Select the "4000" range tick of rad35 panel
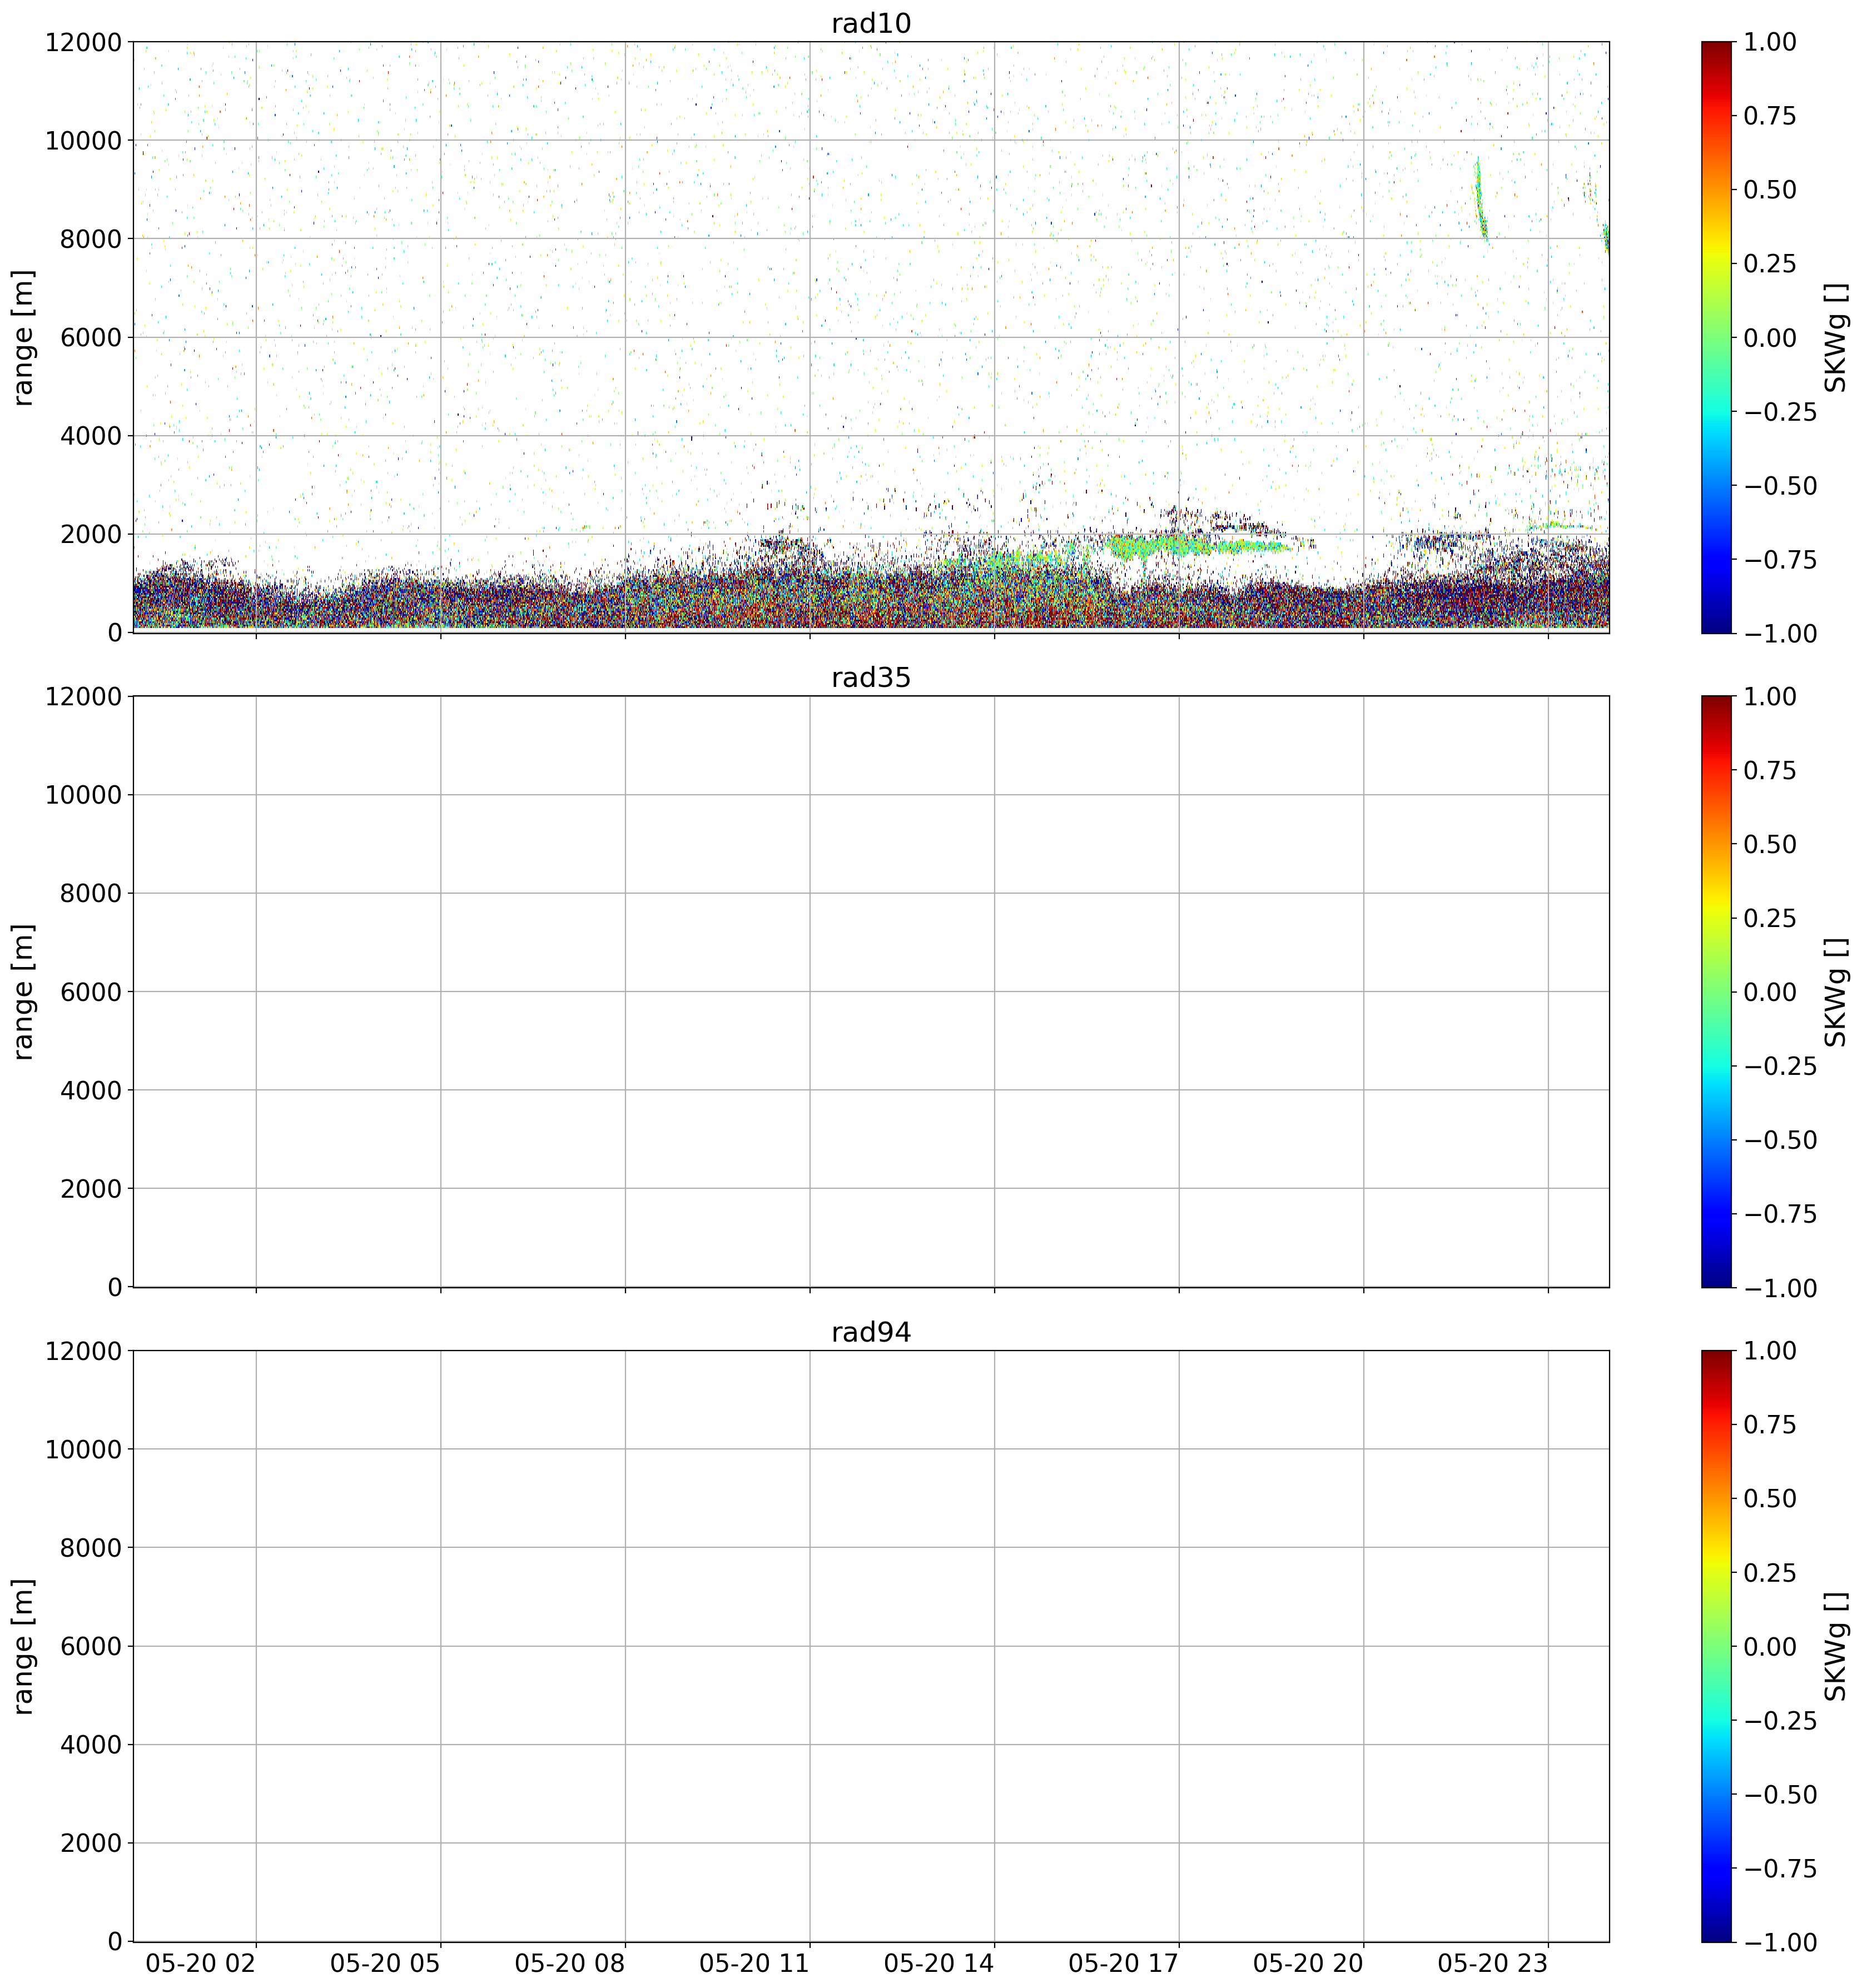1862x1988 pixels. (x=91, y=1090)
